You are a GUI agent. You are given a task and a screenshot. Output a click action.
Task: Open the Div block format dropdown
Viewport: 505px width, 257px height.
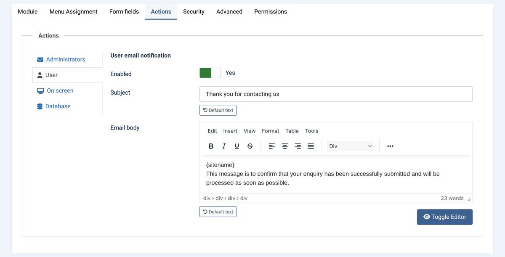click(351, 146)
